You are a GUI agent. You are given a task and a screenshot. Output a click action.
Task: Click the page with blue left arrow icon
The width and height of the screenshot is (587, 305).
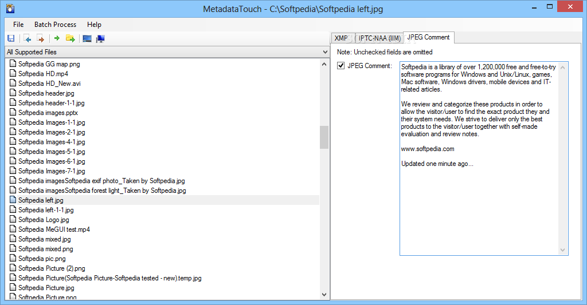[27, 38]
